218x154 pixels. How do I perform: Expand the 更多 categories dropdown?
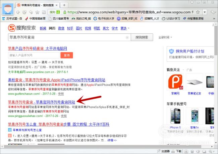[x=125, y=28]
